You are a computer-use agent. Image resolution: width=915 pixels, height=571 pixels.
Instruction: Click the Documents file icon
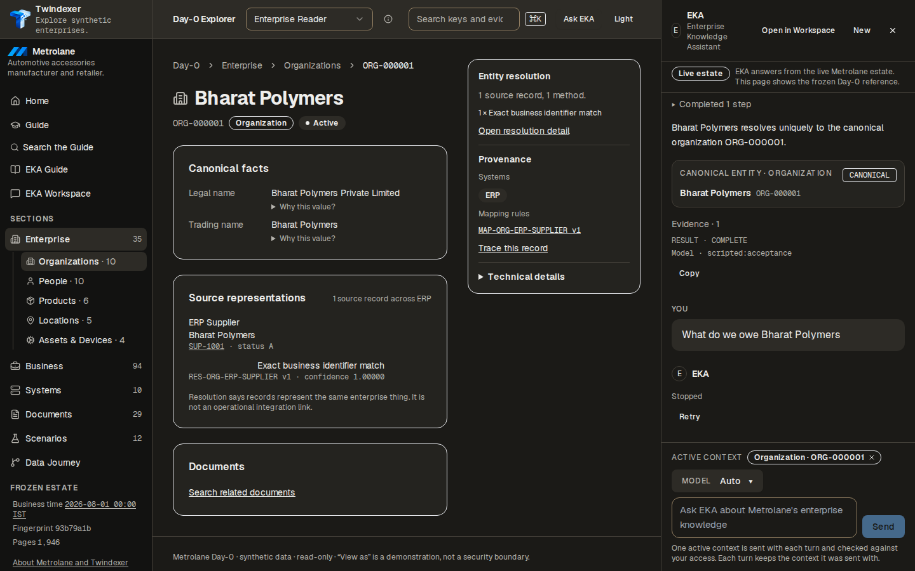pyautogui.click(x=15, y=414)
